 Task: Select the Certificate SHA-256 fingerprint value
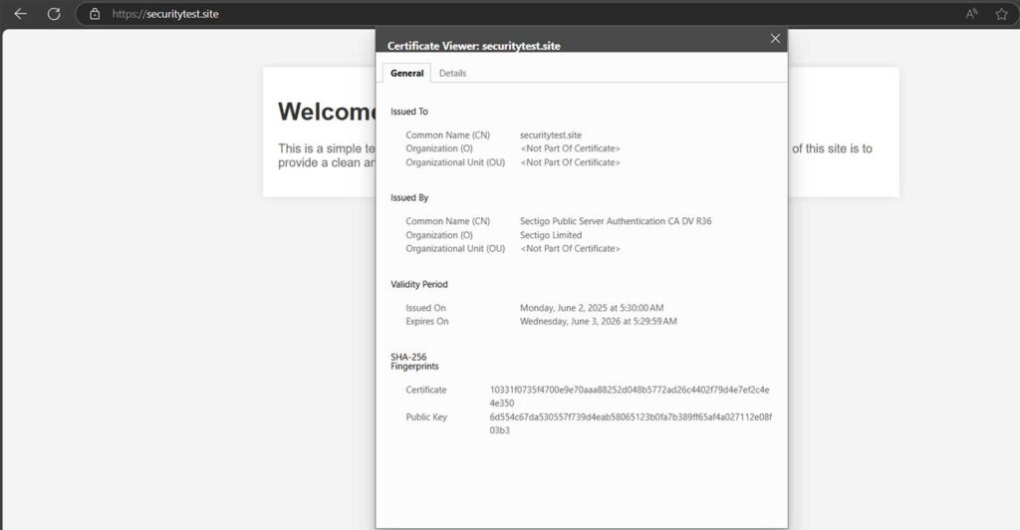pyautogui.click(x=630, y=397)
